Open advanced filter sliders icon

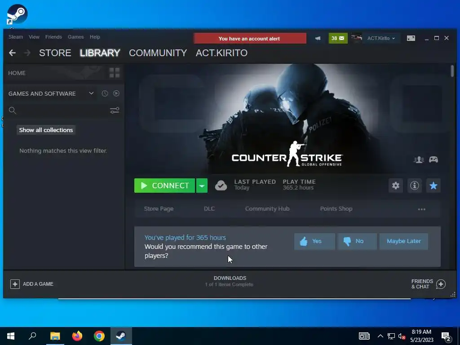[115, 111]
